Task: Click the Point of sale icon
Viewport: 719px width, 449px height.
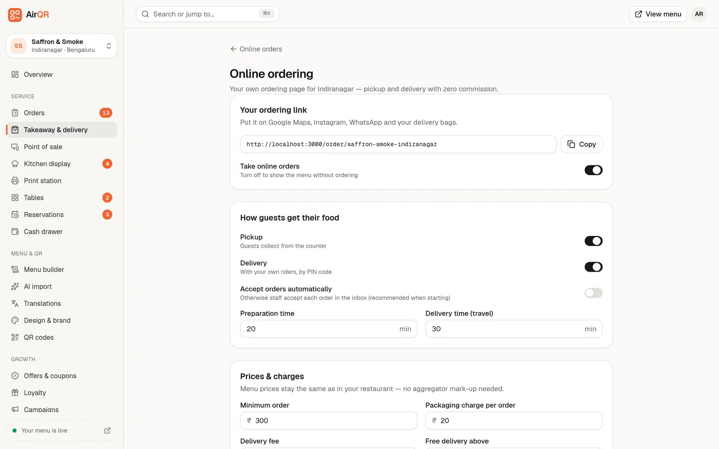Action: [15, 147]
